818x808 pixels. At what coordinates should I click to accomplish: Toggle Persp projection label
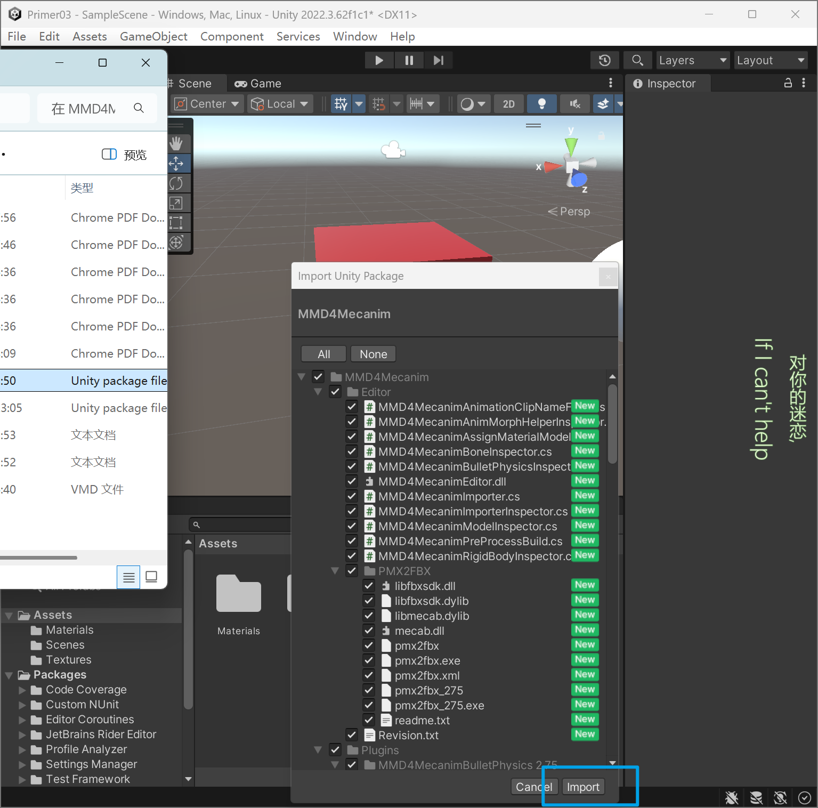click(569, 212)
